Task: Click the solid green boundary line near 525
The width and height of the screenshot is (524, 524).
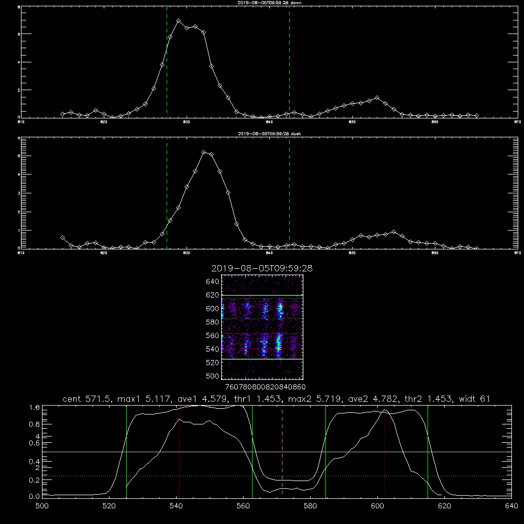Action: point(126,451)
